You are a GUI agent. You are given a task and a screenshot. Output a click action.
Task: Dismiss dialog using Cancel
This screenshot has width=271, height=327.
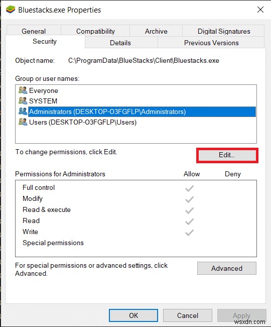188,315
